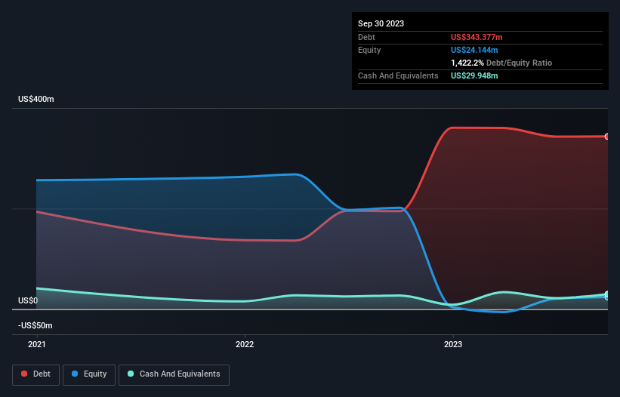
Task: Click the tooltip's Equity row label
Action: [369, 50]
